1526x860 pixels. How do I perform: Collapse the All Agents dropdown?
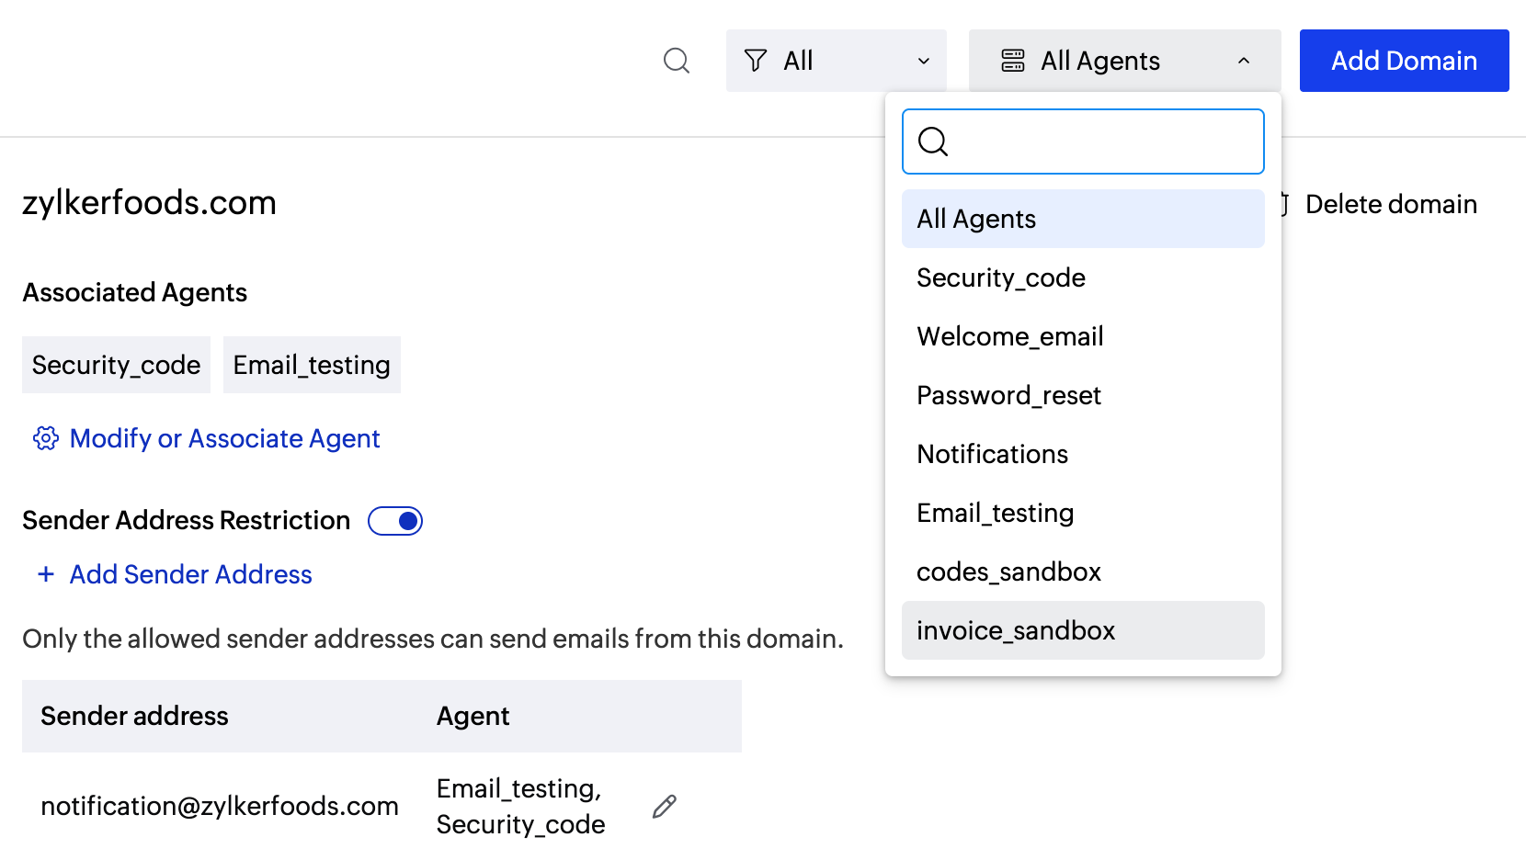click(1243, 61)
